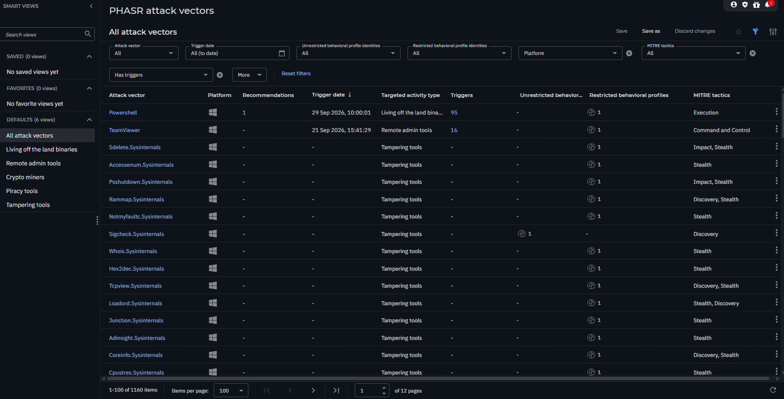The width and height of the screenshot is (784, 399).
Task: Click unrestricted profile icon in Sigcheck.Sysinternals row
Action: click(522, 234)
